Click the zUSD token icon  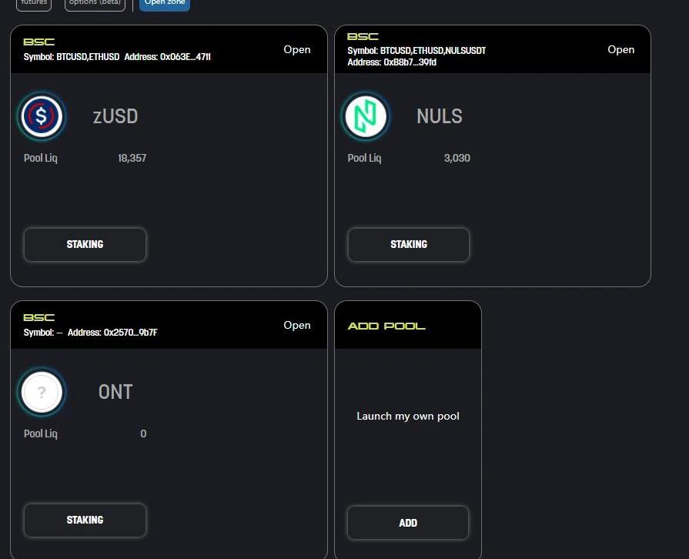point(42,117)
